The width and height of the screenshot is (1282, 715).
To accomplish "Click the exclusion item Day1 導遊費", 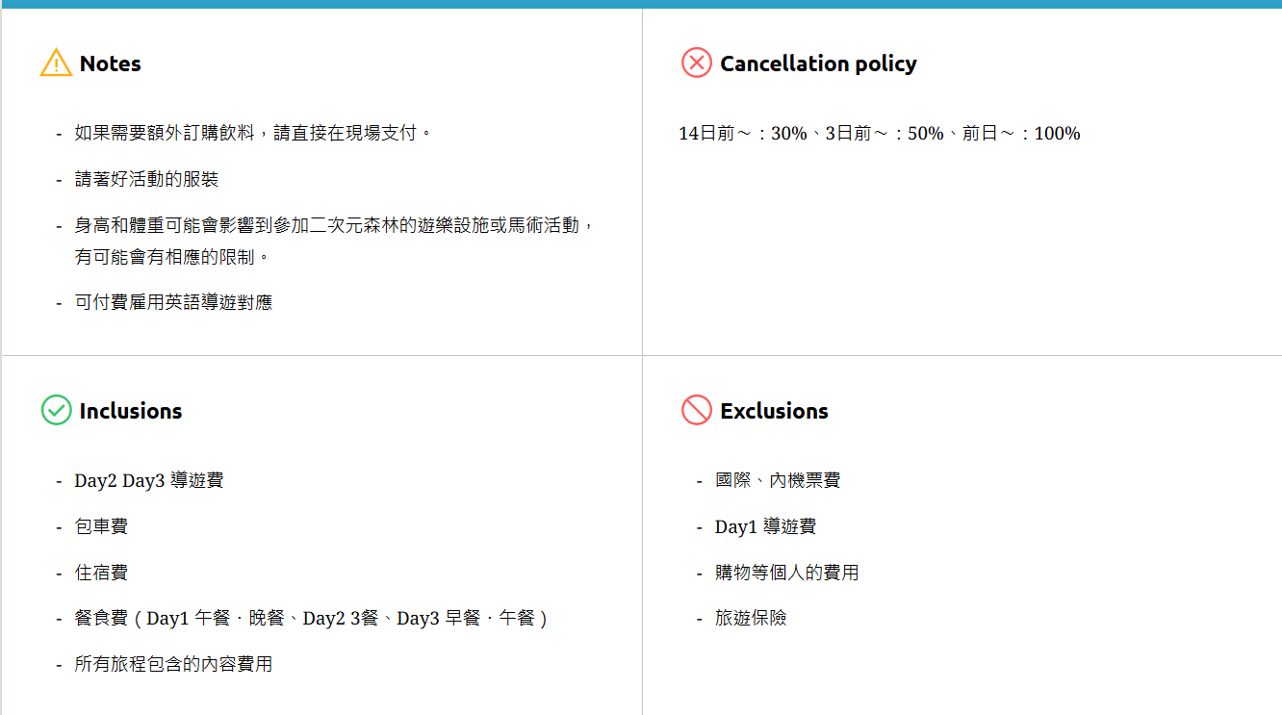I will [765, 526].
